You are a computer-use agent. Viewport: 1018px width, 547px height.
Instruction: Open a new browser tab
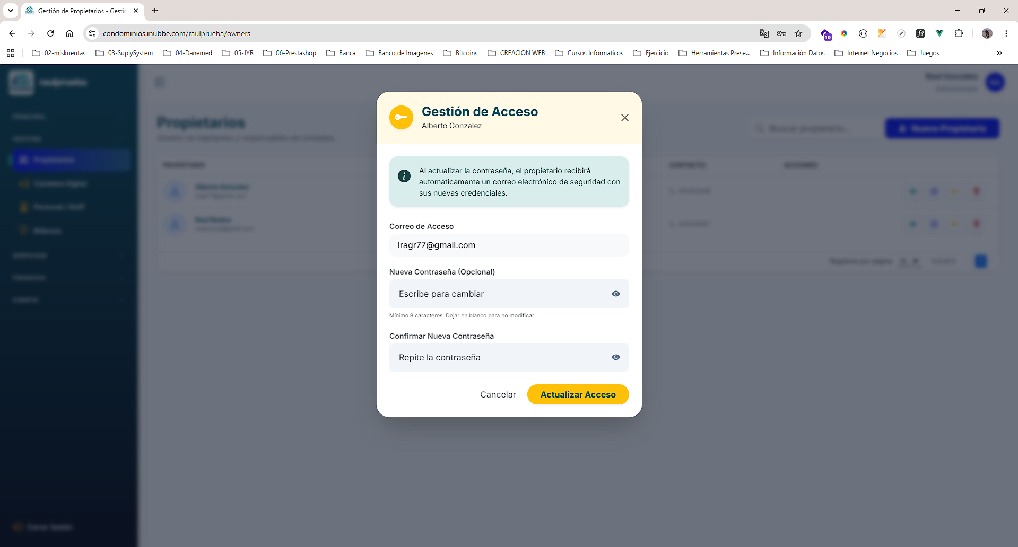coord(155,11)
